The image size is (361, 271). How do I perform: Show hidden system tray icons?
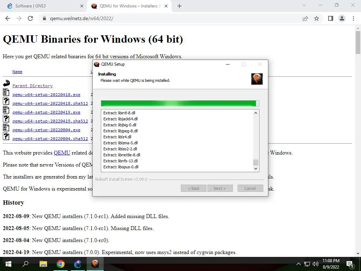pos(298,264)
